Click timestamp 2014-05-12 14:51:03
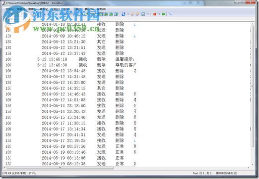 point(64,100)
